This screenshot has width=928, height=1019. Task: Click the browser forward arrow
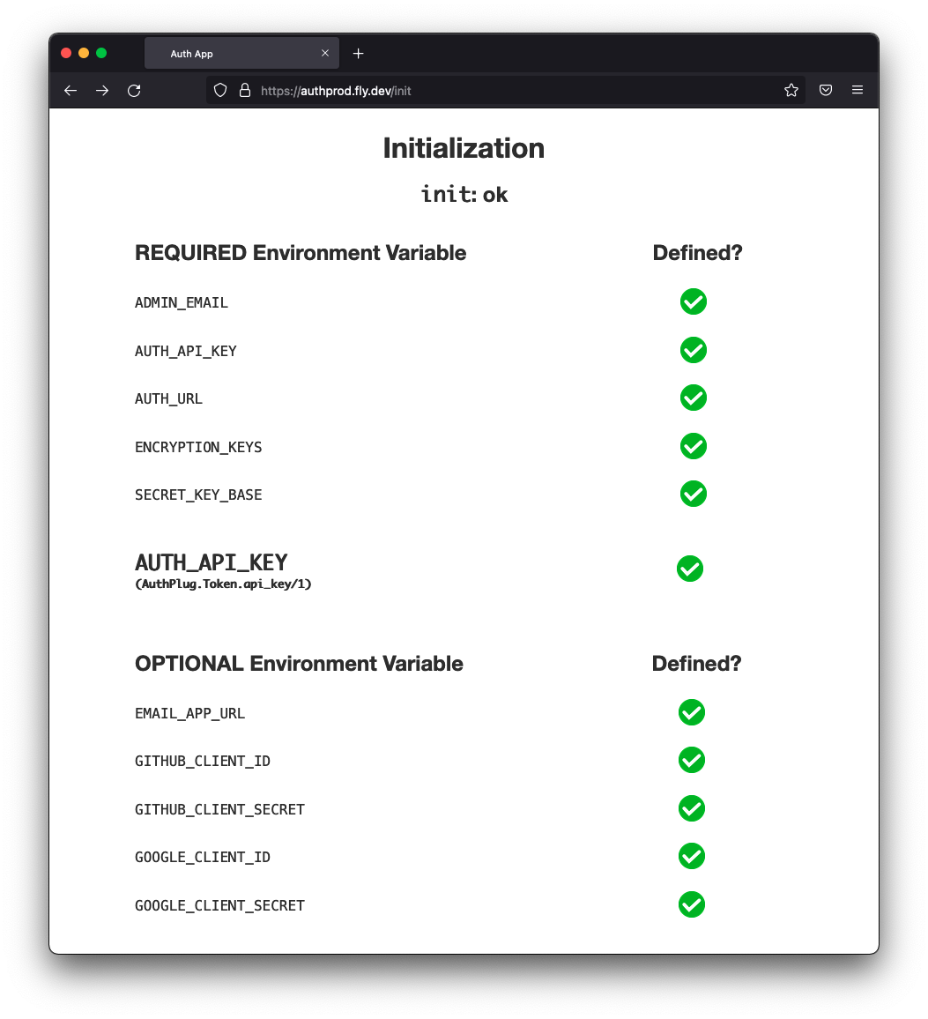coord(102,90)
